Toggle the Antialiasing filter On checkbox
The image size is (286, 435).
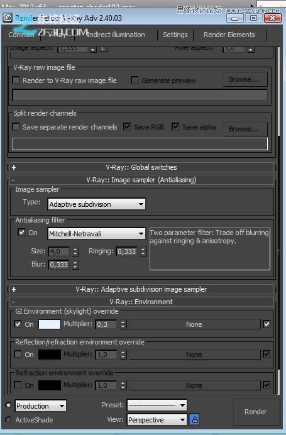click(x=21, y=233)
